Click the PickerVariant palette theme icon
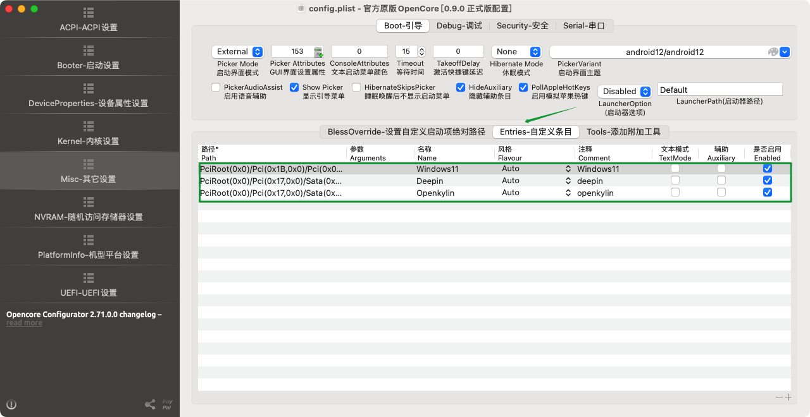810x417 pixels. 773,52
